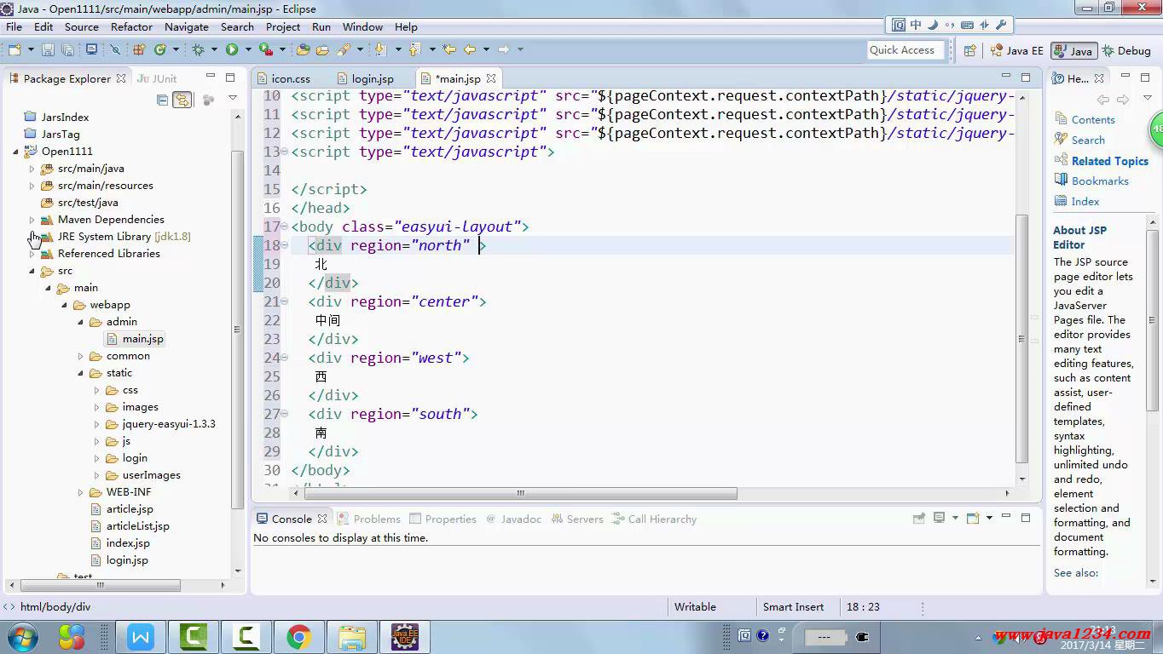Click the Contents link in Help
The width and height of the screenshot is (1163, 654).
(1093, 119)
